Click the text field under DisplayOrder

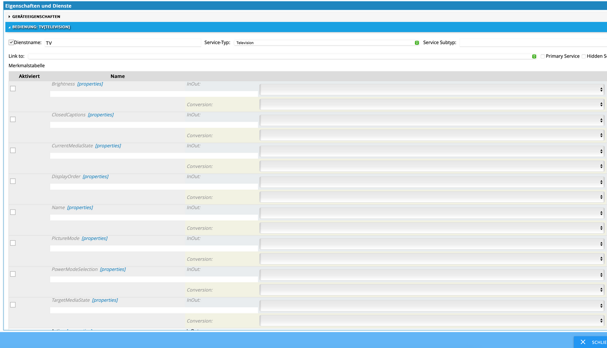click(x=154, y=186)
